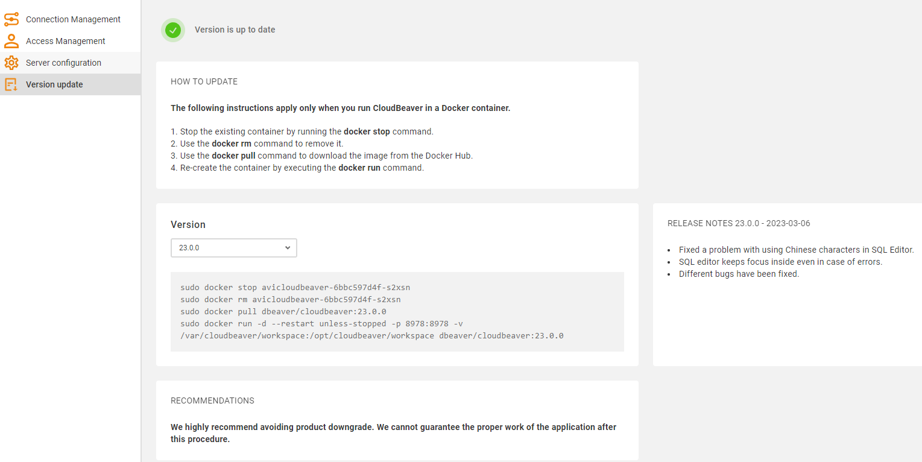Click the product downgrade warning text
This screenshot has width=922, height=462.
pyautogui.click(x=394, y=433)
